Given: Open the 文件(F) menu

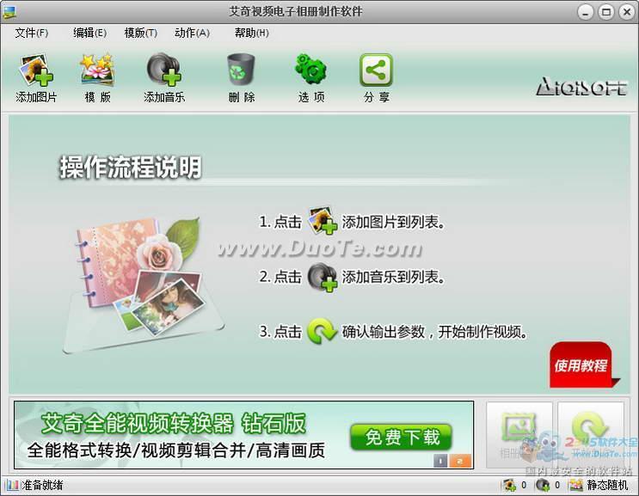Looking at the screenshot, I should click(x=31, y=33).
